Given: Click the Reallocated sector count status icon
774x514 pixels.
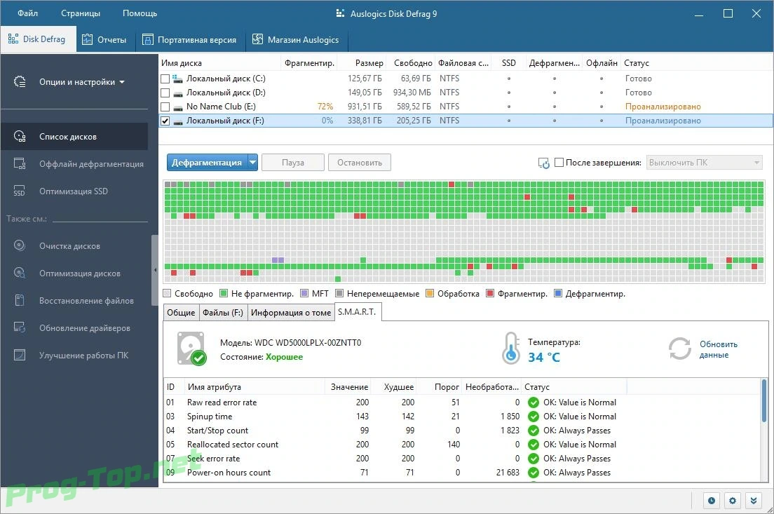Looking at the screenshot, I should [x=533, y=445].
